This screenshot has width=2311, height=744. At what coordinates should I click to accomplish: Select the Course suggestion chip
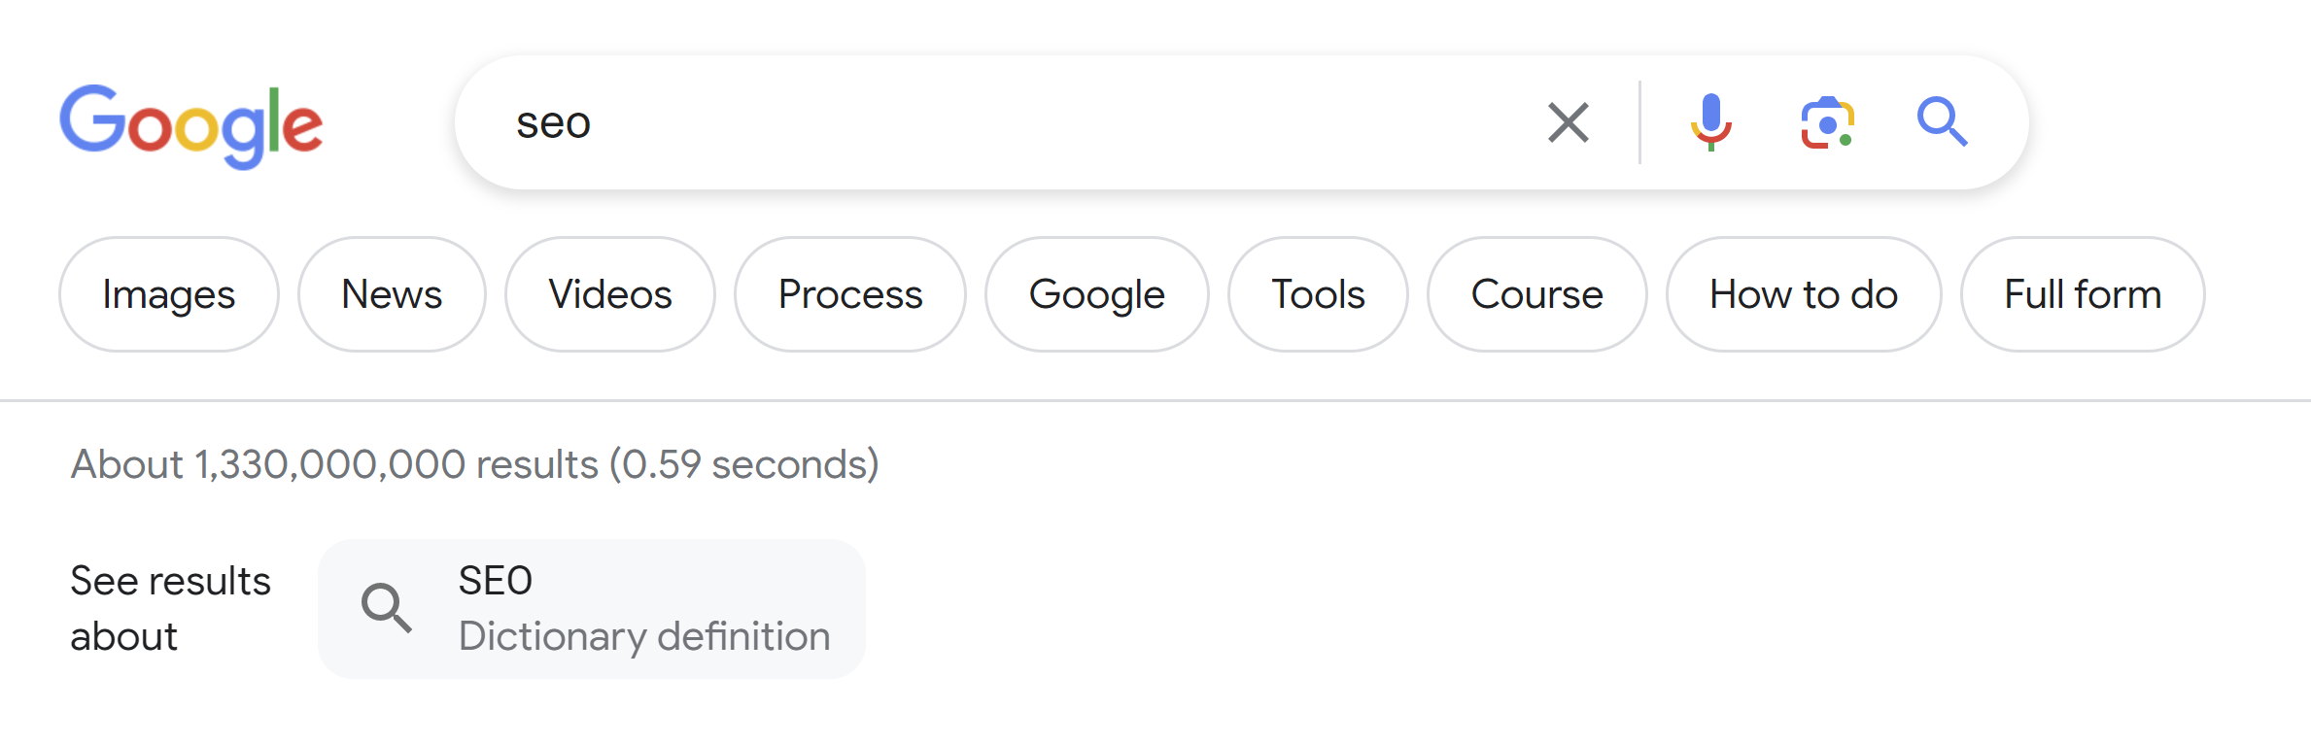pos(1536,293)
